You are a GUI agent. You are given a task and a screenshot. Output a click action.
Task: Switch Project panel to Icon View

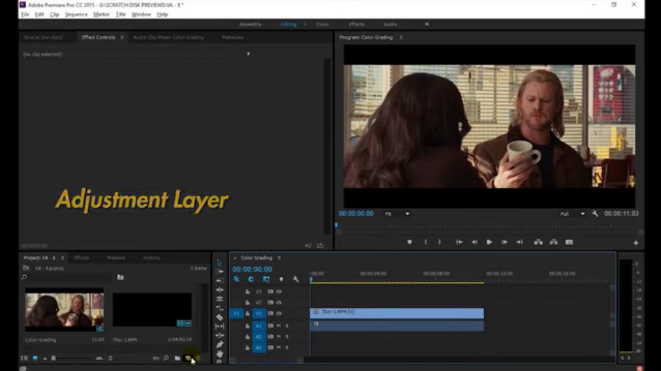coord(35,358)
